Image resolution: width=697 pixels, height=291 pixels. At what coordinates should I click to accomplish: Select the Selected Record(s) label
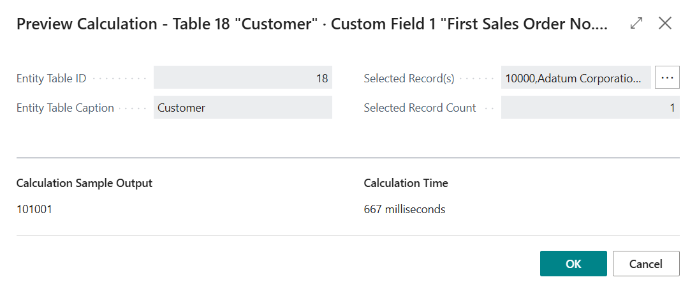(x=409, y=78)
